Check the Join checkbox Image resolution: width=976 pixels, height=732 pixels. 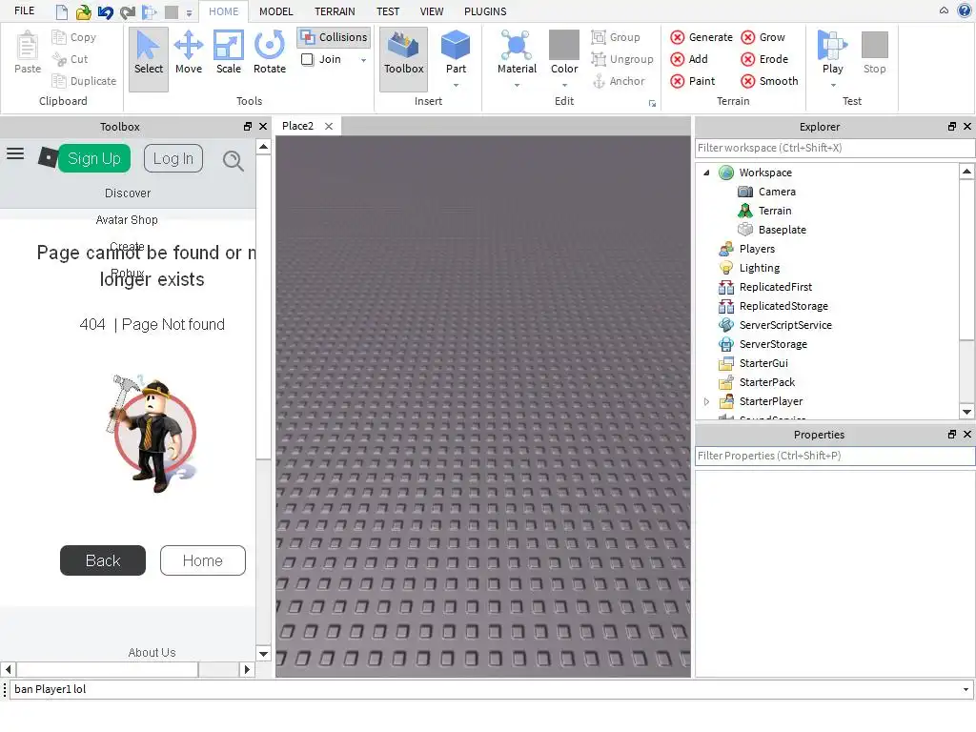[x=308, y=59]
